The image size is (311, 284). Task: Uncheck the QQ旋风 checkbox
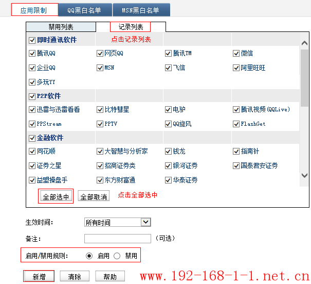[168, 124]
